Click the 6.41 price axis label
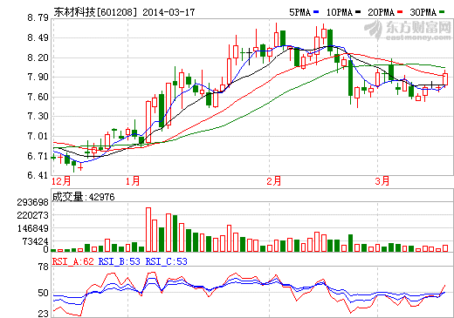 pos(38,175)
